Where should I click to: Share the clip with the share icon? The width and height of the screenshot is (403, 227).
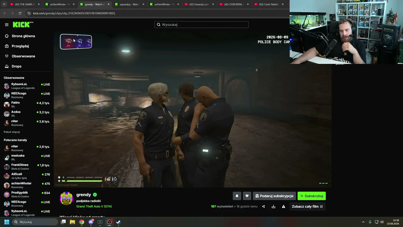coord(264,207)
